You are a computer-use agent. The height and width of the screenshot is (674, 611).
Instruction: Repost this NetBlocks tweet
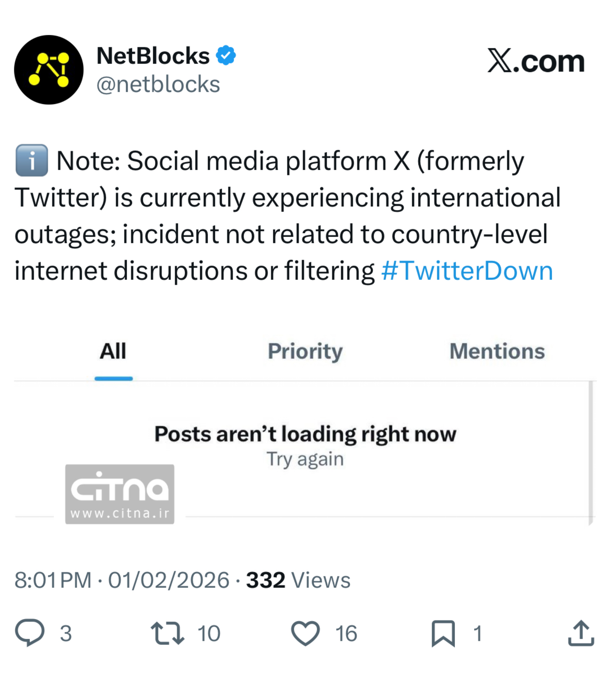tap(167, 633)
